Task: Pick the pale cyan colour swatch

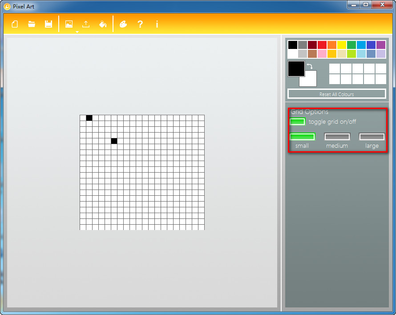Action: click(361, 54)
